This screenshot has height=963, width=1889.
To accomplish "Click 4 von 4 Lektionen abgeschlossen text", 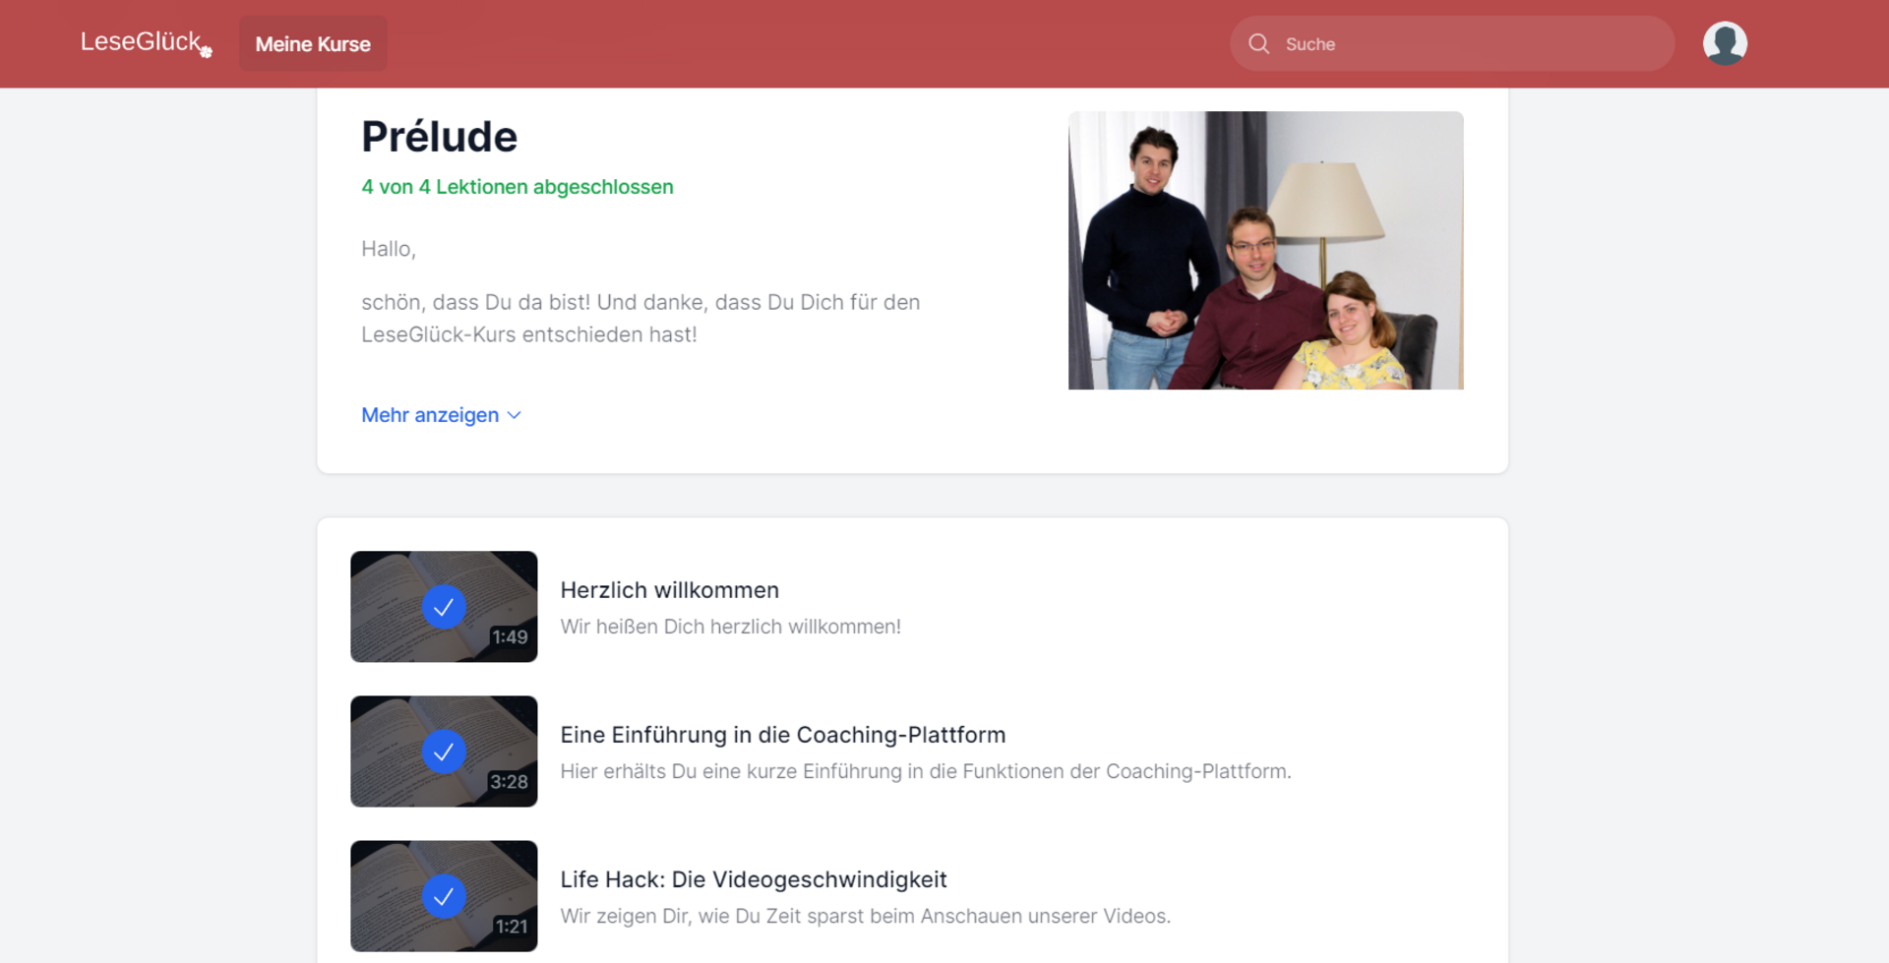I will tap(517, 187).
